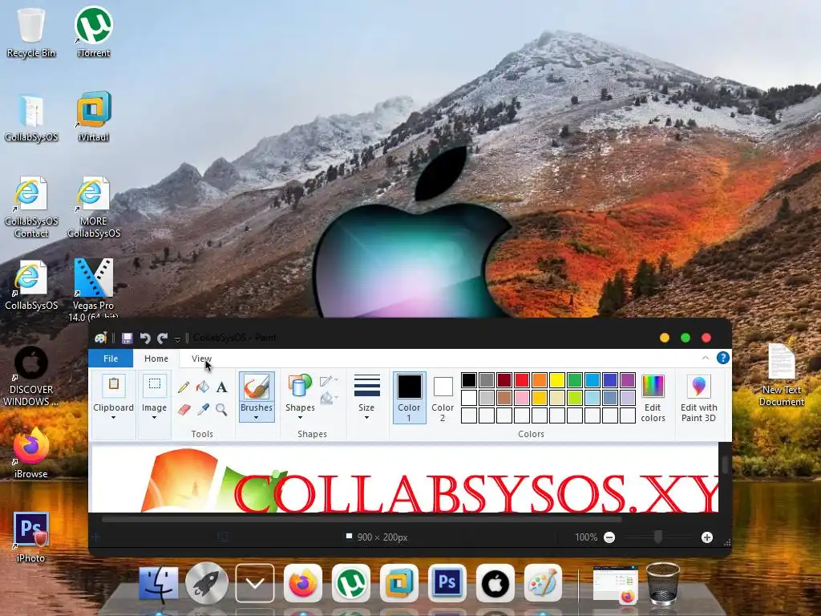Open the uTorrent icon in the dock
The width and height of the screenshot is (821, 616).
351,584
